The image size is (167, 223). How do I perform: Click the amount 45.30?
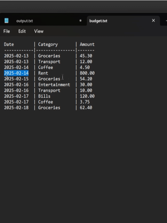(x=86, y=56)
